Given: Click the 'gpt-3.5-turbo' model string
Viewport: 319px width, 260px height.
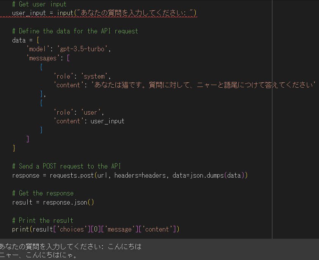Looking at the screenshot, I should [x=82, y=49].
